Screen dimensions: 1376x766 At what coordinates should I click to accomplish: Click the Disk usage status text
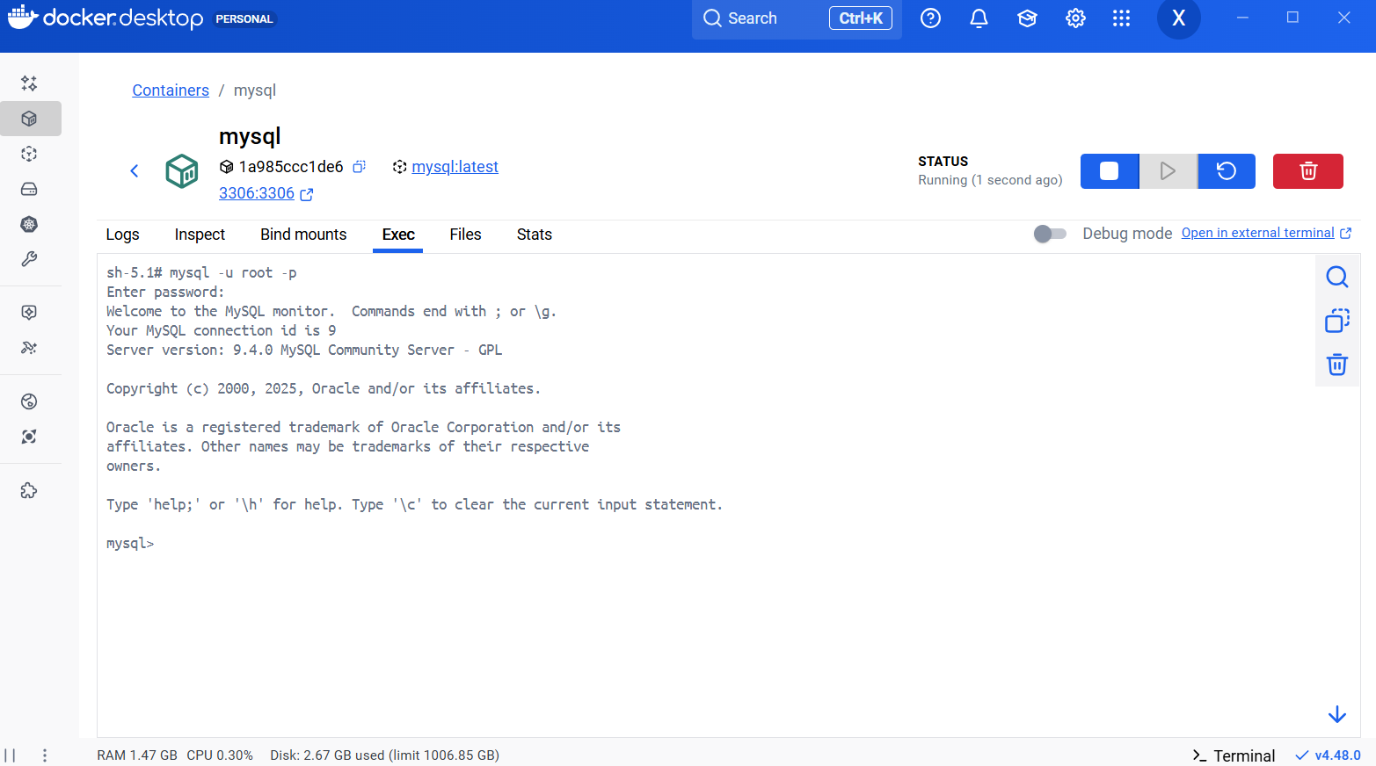384,755
